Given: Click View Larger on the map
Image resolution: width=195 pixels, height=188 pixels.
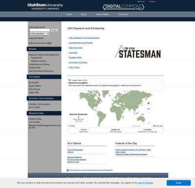Looking at the screenshot, I should pyautogui.click(x=158, y=126).
